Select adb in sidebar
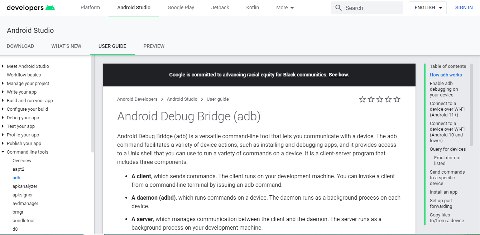The image size is (480, 235). 16,177
